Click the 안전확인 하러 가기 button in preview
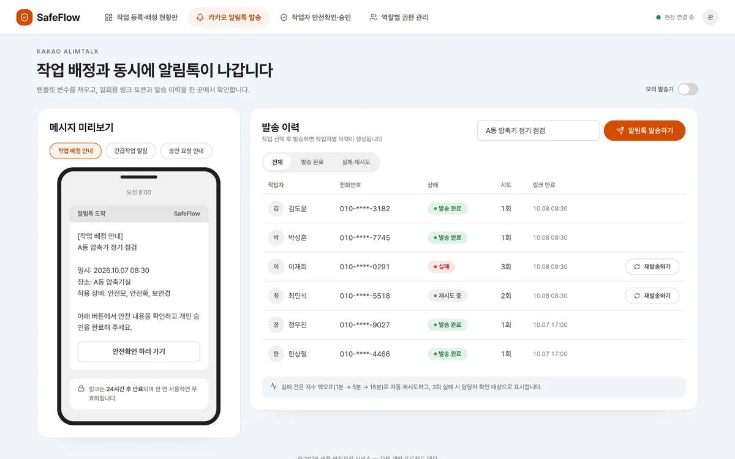 coord(139,352)
